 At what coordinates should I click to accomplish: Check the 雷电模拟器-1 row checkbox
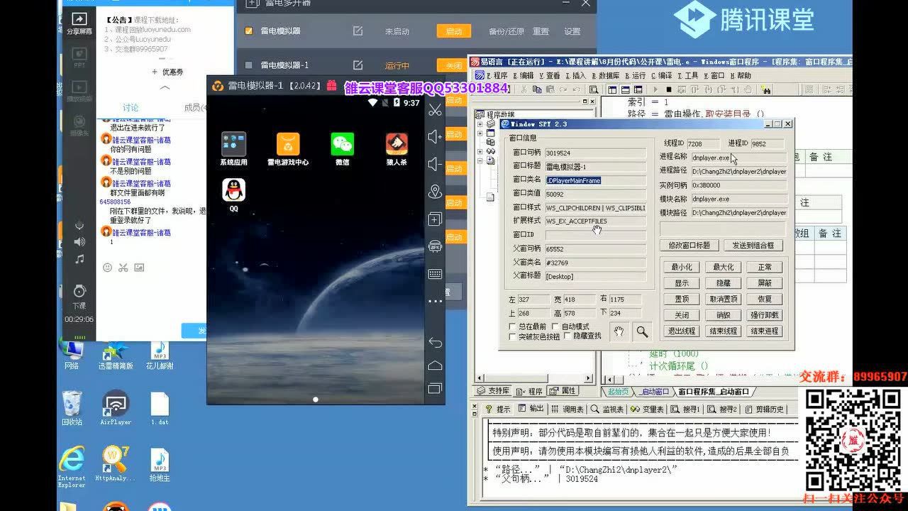pos(248,65)
